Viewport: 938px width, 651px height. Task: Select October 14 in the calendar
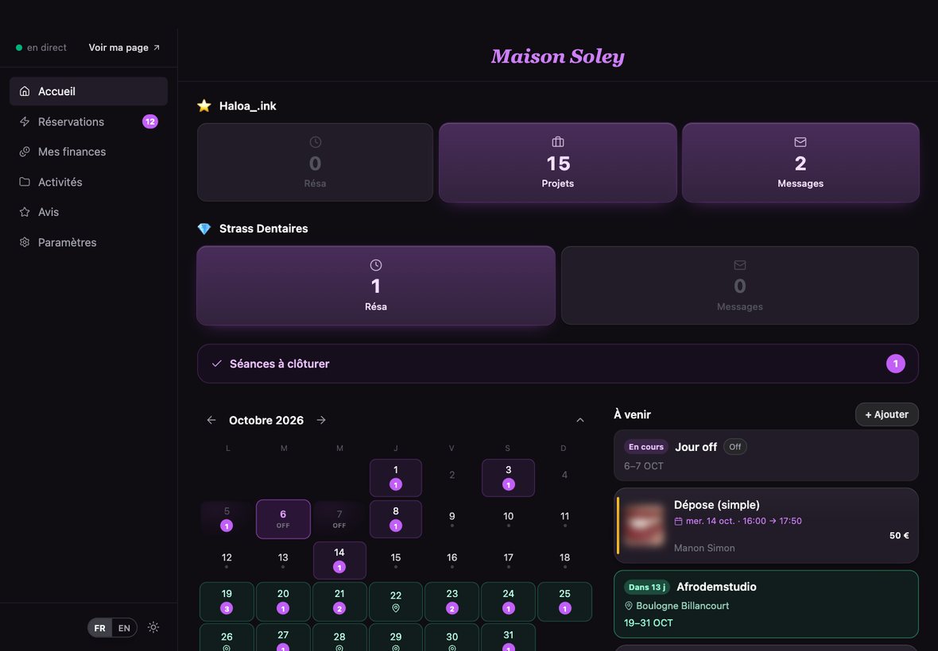pyautogui.click(x=339, y=560)
